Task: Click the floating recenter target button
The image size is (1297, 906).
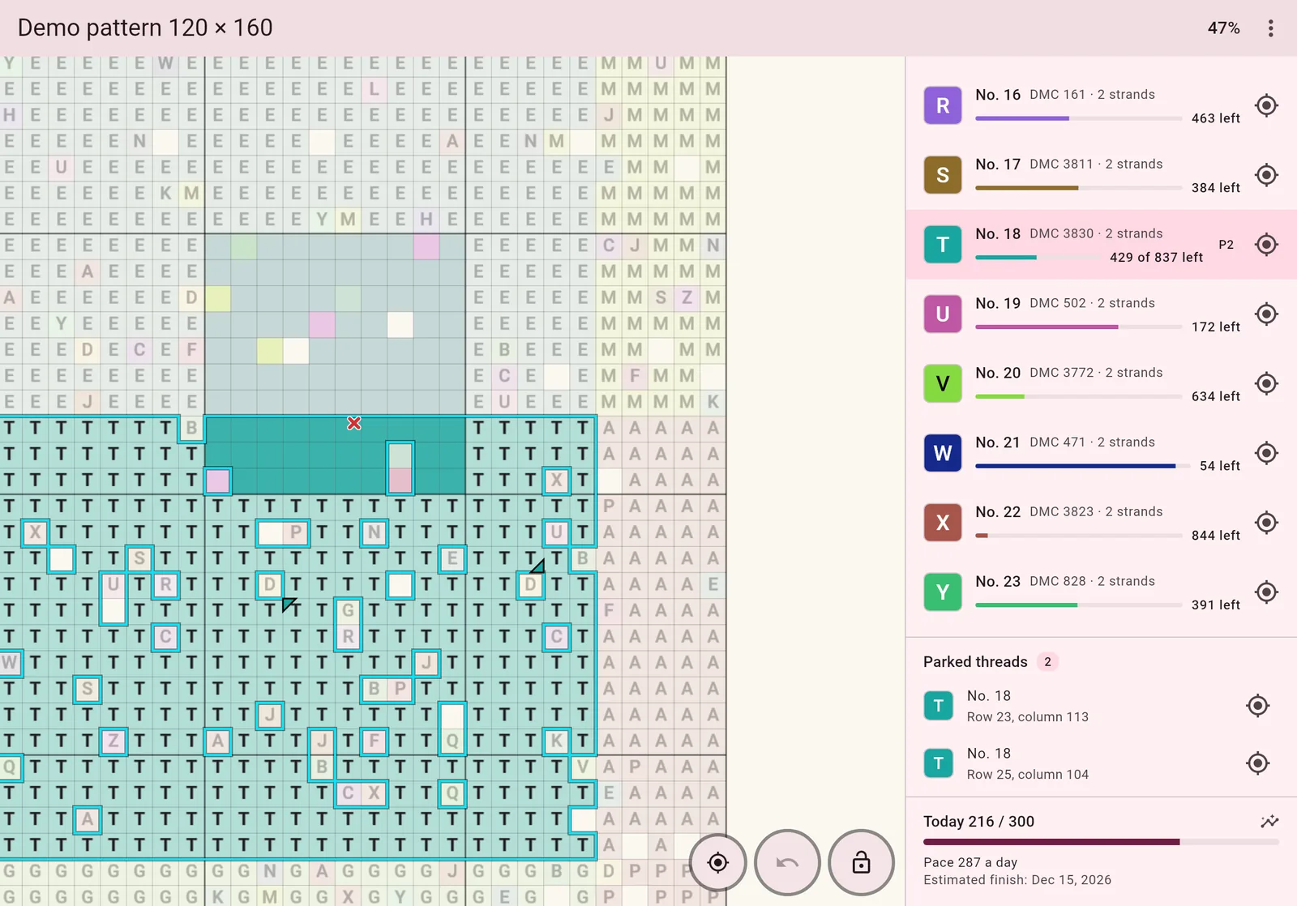Action: (x=717, y=862)
